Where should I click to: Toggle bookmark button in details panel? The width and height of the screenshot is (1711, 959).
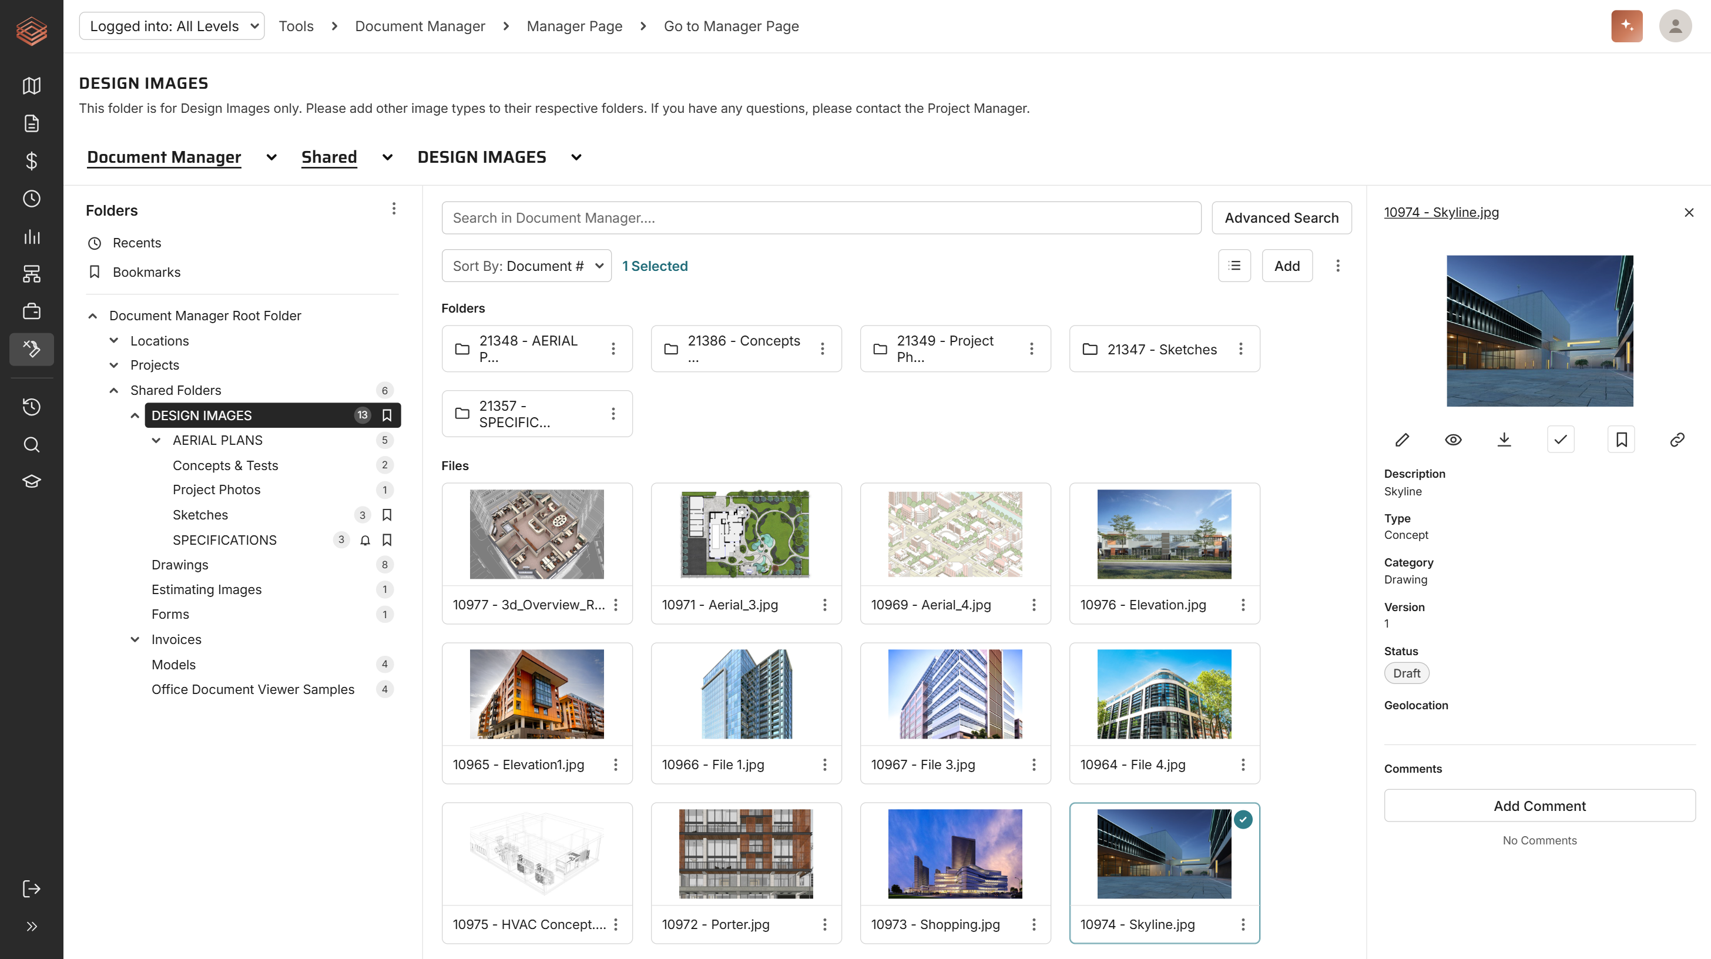[1621, 440]
